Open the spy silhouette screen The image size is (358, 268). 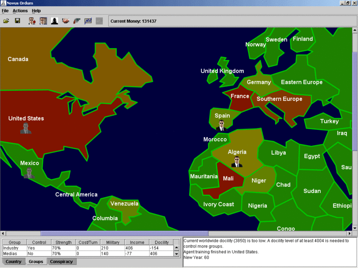54,21
